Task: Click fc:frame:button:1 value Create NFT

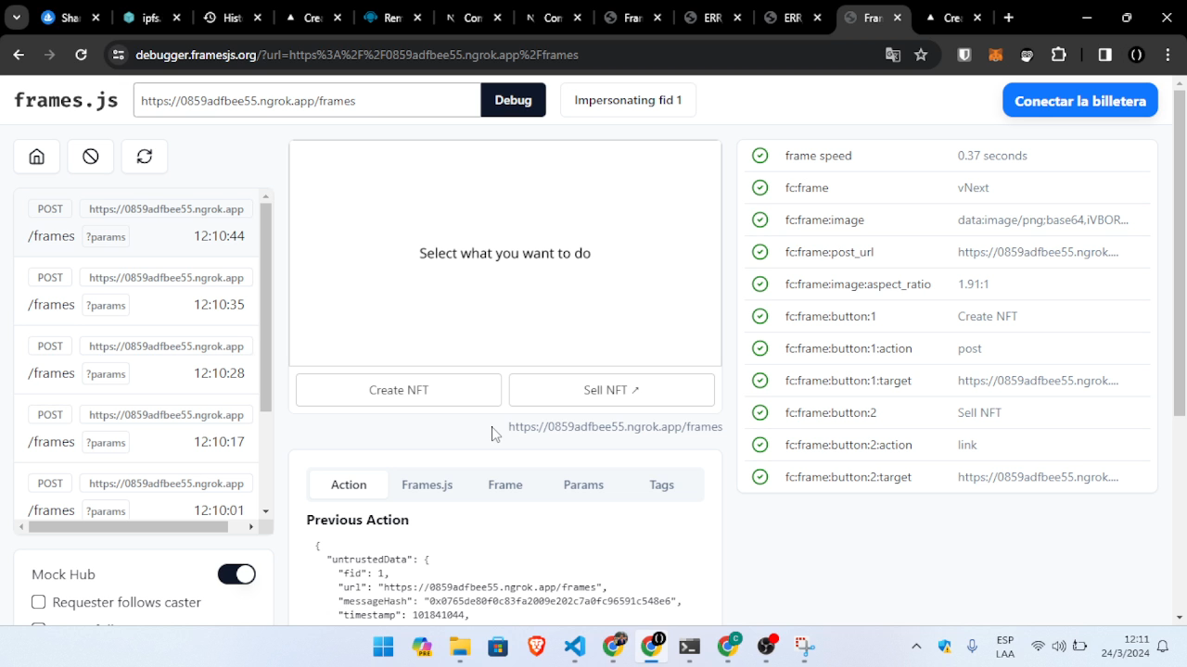Action: click(988, 316)
